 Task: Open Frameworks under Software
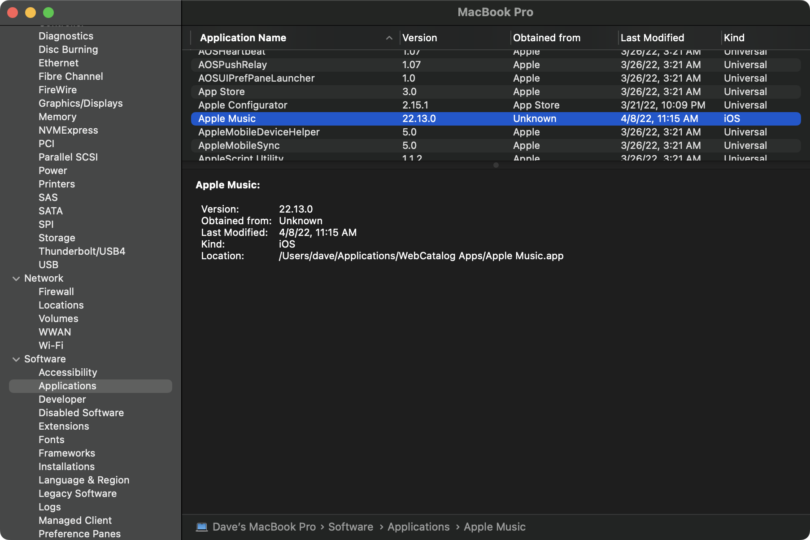click(x=67, y=453)
